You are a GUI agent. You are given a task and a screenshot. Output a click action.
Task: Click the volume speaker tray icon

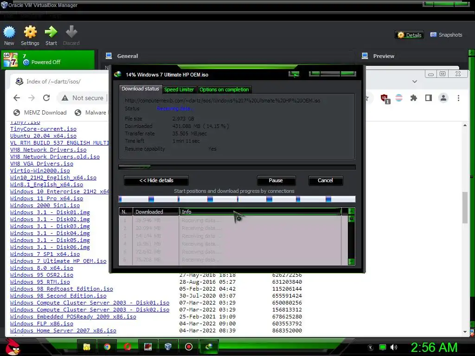pyautogui.click(x=393, y=347)
